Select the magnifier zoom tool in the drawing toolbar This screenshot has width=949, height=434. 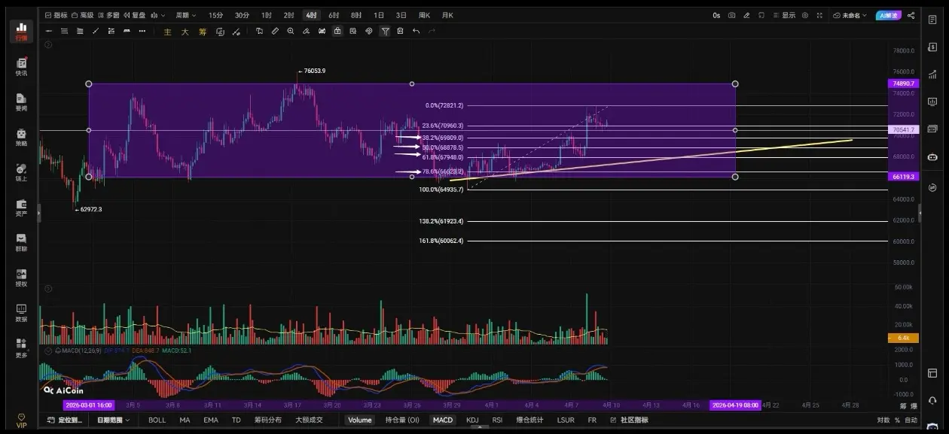pyautogui.click(x=291, y=31)
